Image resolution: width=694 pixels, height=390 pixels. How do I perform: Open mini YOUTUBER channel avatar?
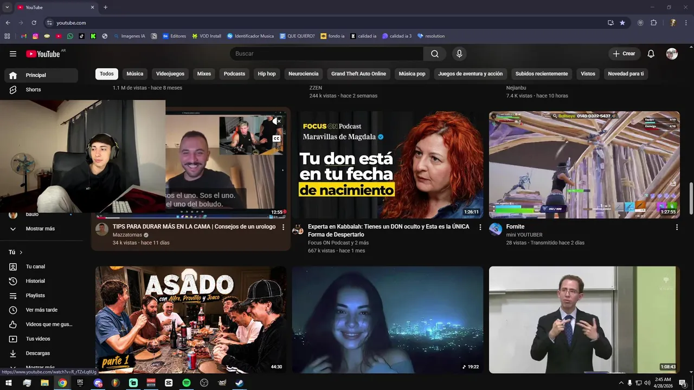[496, 229]
